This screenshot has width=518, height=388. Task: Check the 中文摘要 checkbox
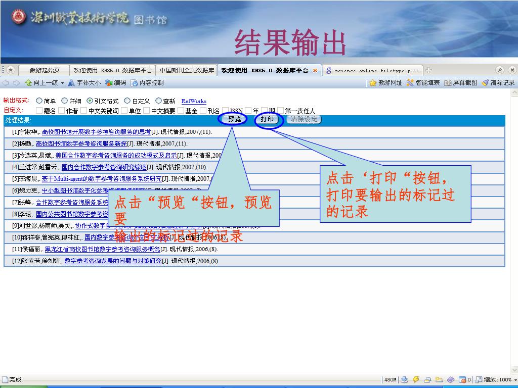click(147, 110)
